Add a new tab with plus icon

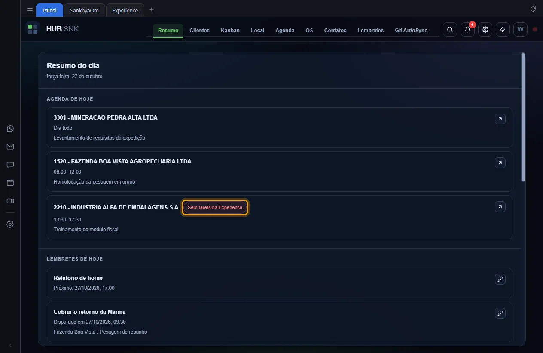coord(151,9)
